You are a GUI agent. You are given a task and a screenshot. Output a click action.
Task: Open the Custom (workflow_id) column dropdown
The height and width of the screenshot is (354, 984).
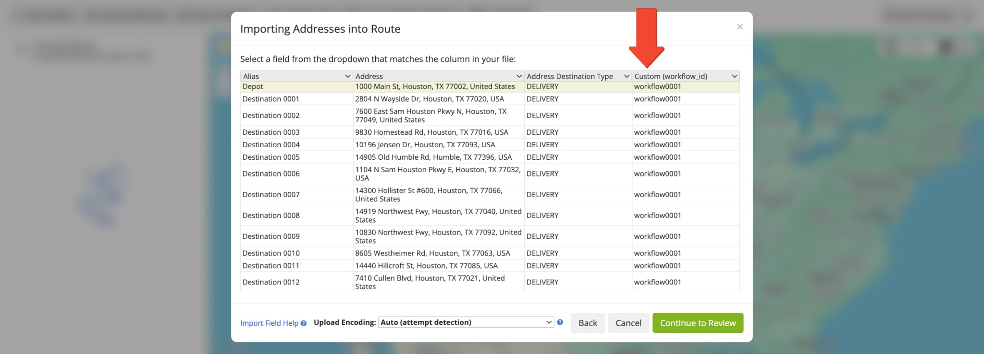686,76
